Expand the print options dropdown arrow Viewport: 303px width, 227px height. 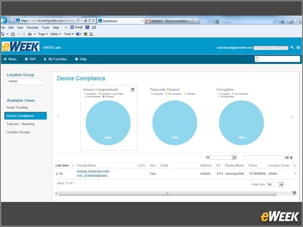click(35, 34)
